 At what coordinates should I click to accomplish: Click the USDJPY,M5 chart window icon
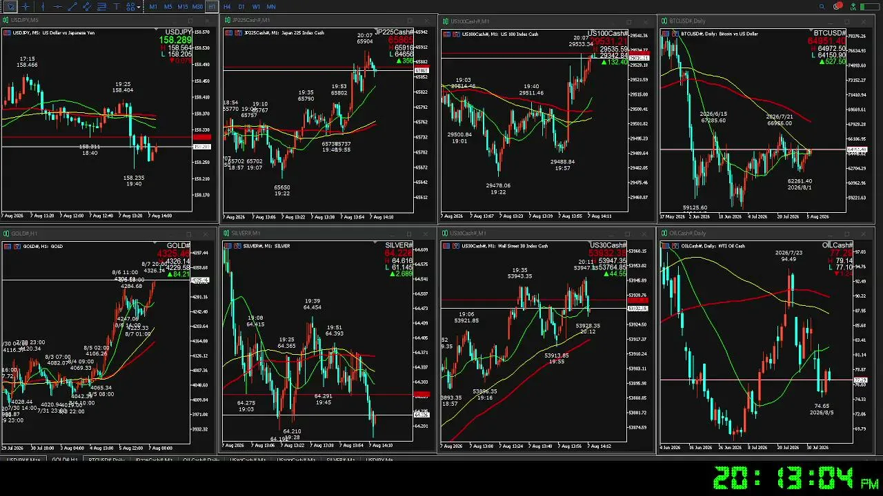coord(7,21)
